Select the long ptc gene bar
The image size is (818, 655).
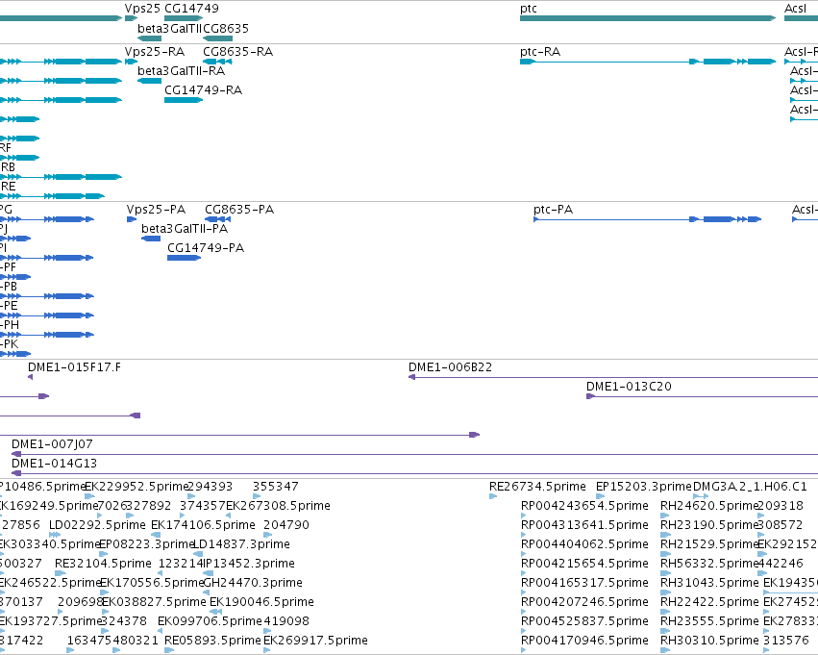(x=648, y=18)
